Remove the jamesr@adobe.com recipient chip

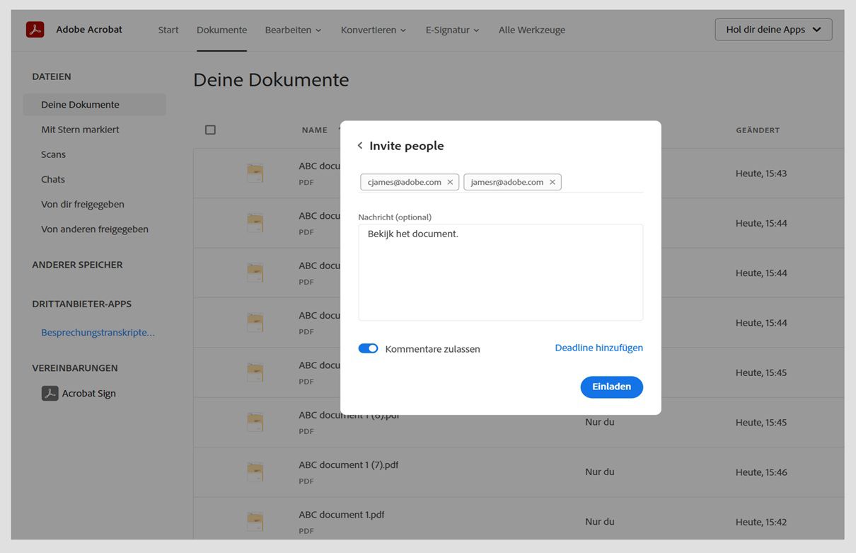(553, 182)
